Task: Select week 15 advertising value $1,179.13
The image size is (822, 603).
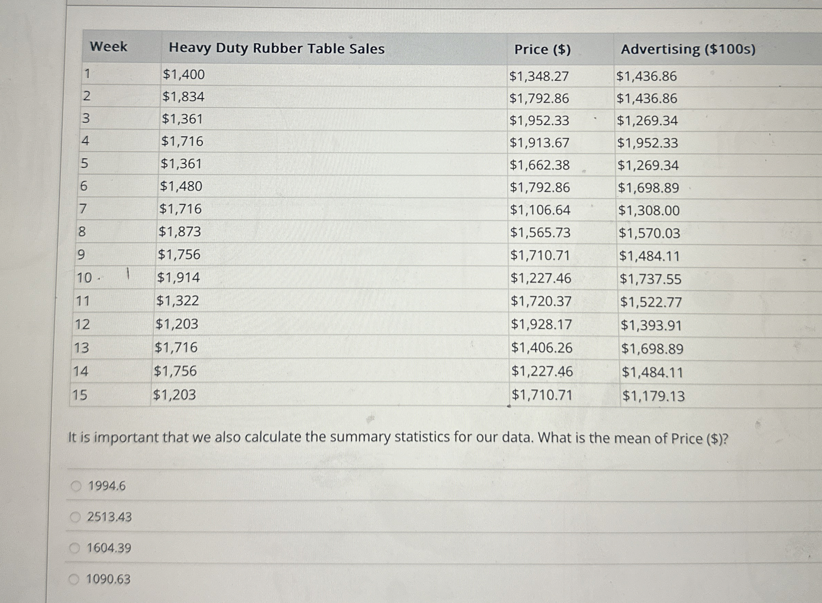Action: tap(654, 396)
